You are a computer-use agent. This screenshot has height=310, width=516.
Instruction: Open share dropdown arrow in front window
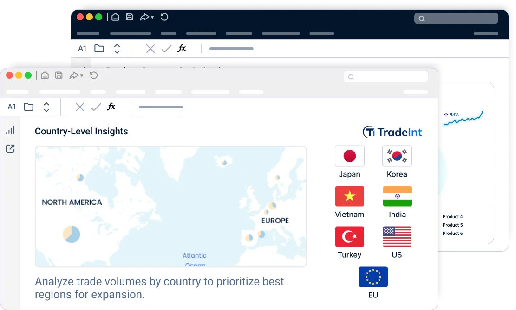click(82, 76)
